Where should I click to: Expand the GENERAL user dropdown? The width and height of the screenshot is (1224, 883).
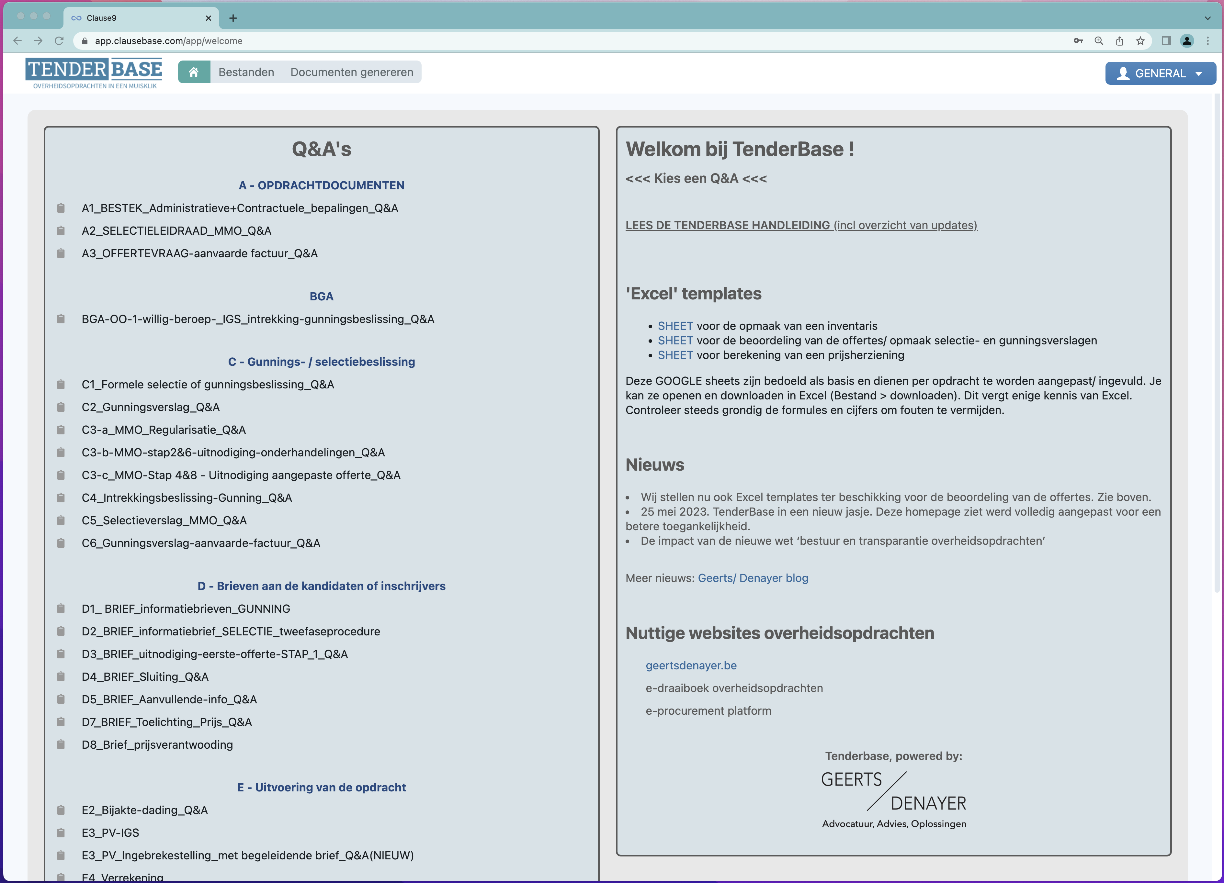click(x=1160, y=73)
